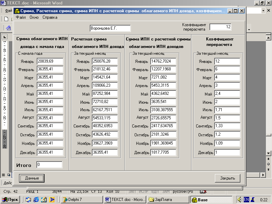Click the Итого total field
The width and height of the screenshot is (272, 204).
[49, 165]
